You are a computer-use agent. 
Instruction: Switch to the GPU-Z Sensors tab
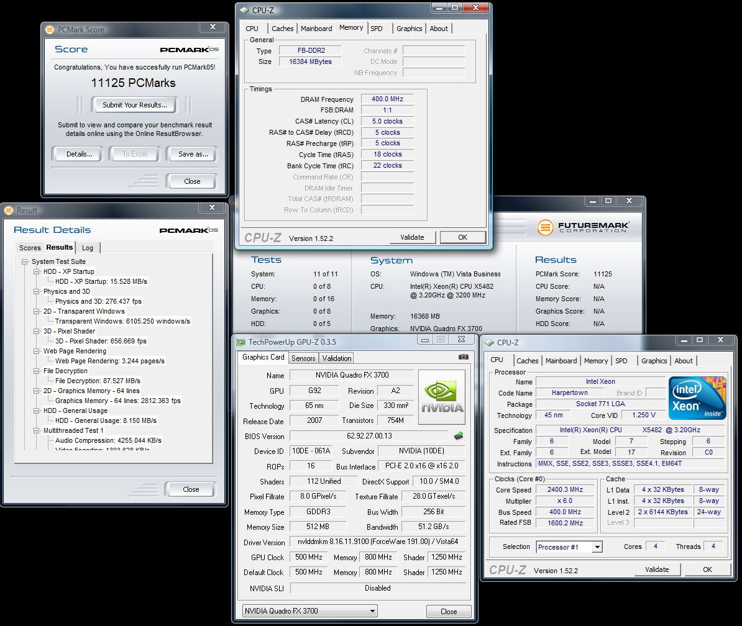(x=303, y=358)
